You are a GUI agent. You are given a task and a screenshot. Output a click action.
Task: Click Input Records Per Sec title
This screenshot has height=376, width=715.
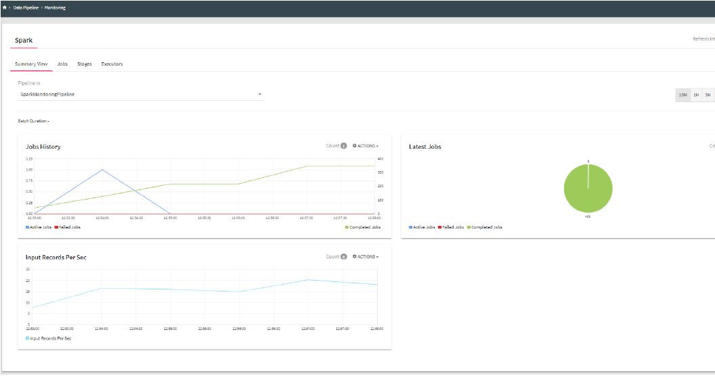click(x=56, y=258)
